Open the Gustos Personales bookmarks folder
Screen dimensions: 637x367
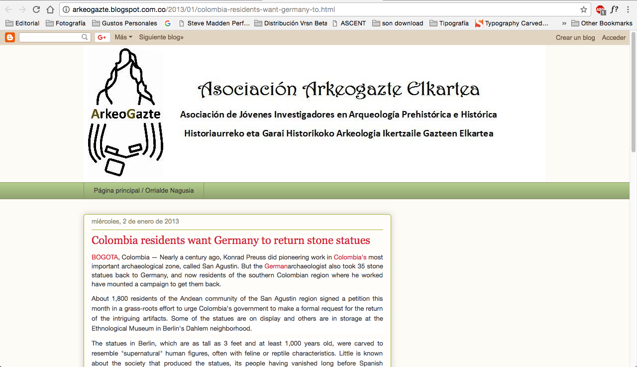(x=124, y=23)
